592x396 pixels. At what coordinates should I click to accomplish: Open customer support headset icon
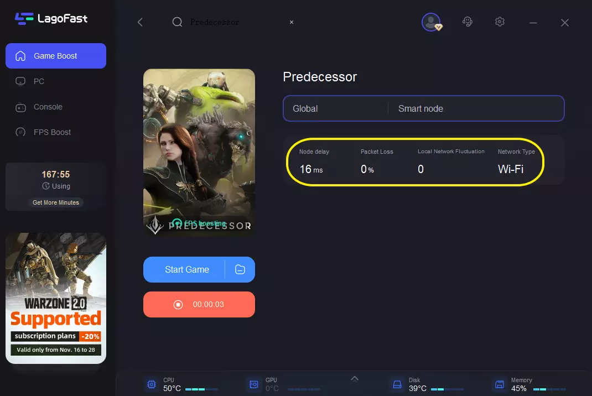(x=468, y=22)
